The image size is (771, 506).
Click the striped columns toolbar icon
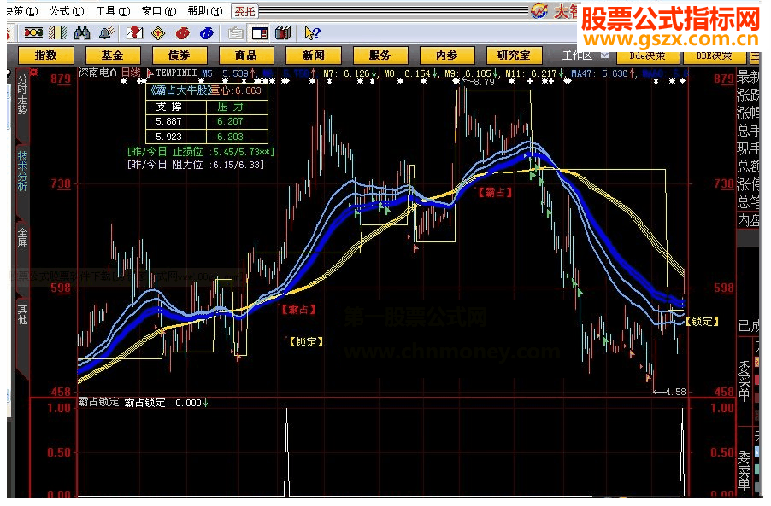(57, 33)
